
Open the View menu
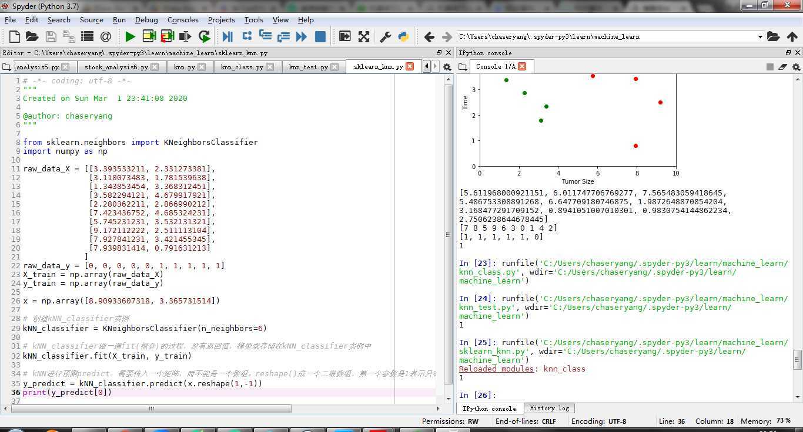[x=280, y=19]
